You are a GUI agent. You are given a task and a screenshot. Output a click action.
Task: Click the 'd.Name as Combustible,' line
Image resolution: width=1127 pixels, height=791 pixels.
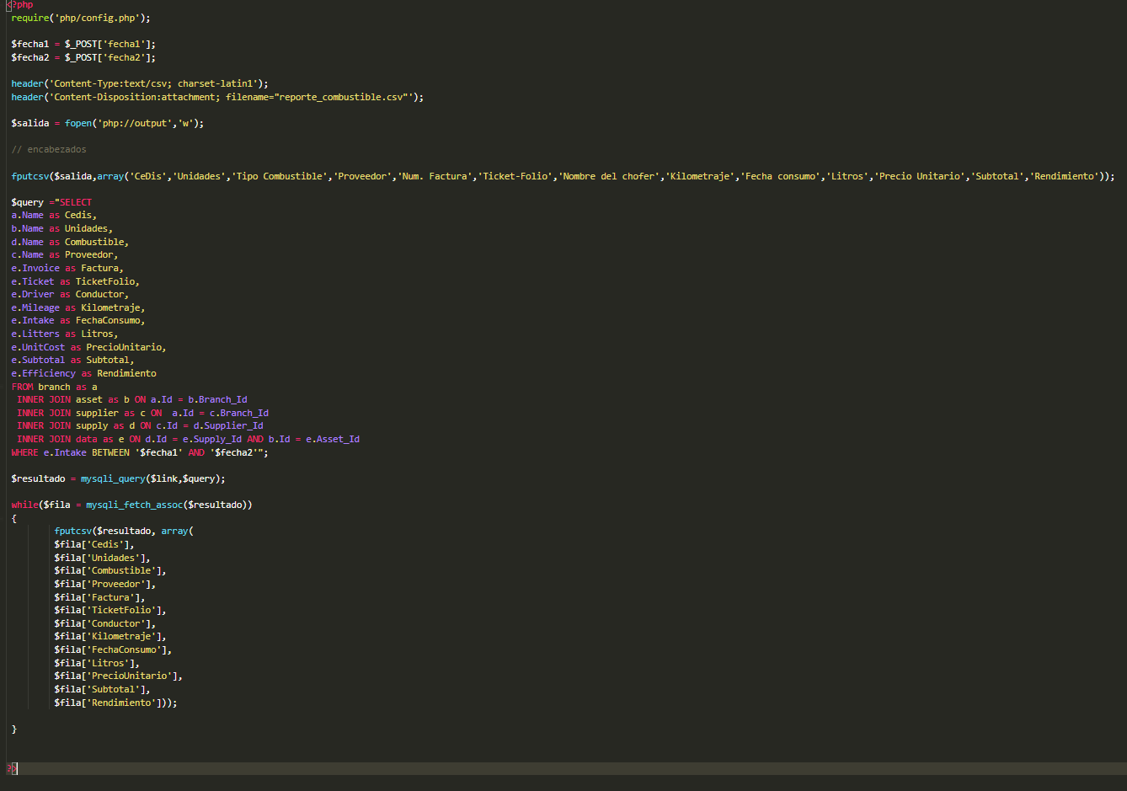click(x=70, y=242)
